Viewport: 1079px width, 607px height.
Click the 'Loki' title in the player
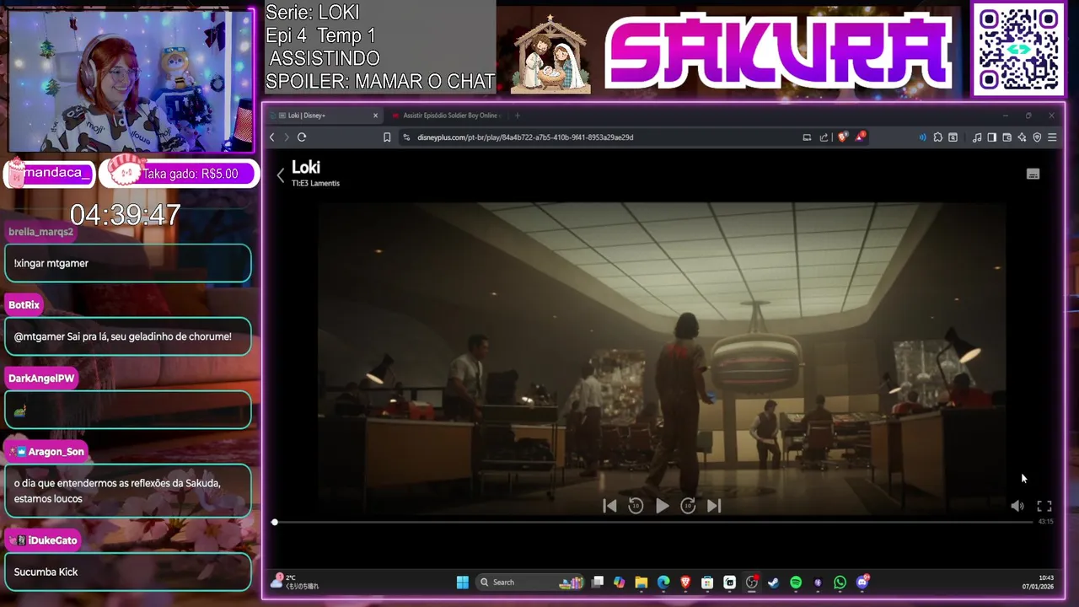pos(306,167)
